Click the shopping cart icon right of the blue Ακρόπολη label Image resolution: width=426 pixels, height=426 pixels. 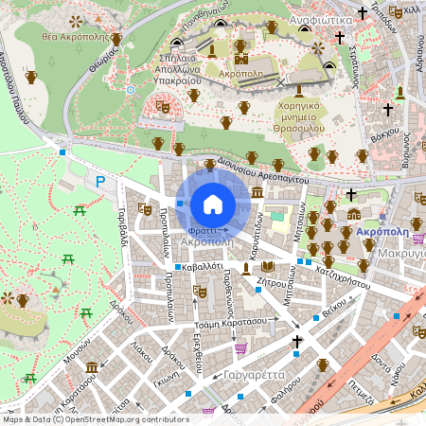[x=419, y=239]
